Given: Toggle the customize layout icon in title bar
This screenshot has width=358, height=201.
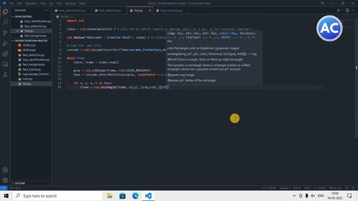Looking at the screenshot, I should [x=322, y=3].
